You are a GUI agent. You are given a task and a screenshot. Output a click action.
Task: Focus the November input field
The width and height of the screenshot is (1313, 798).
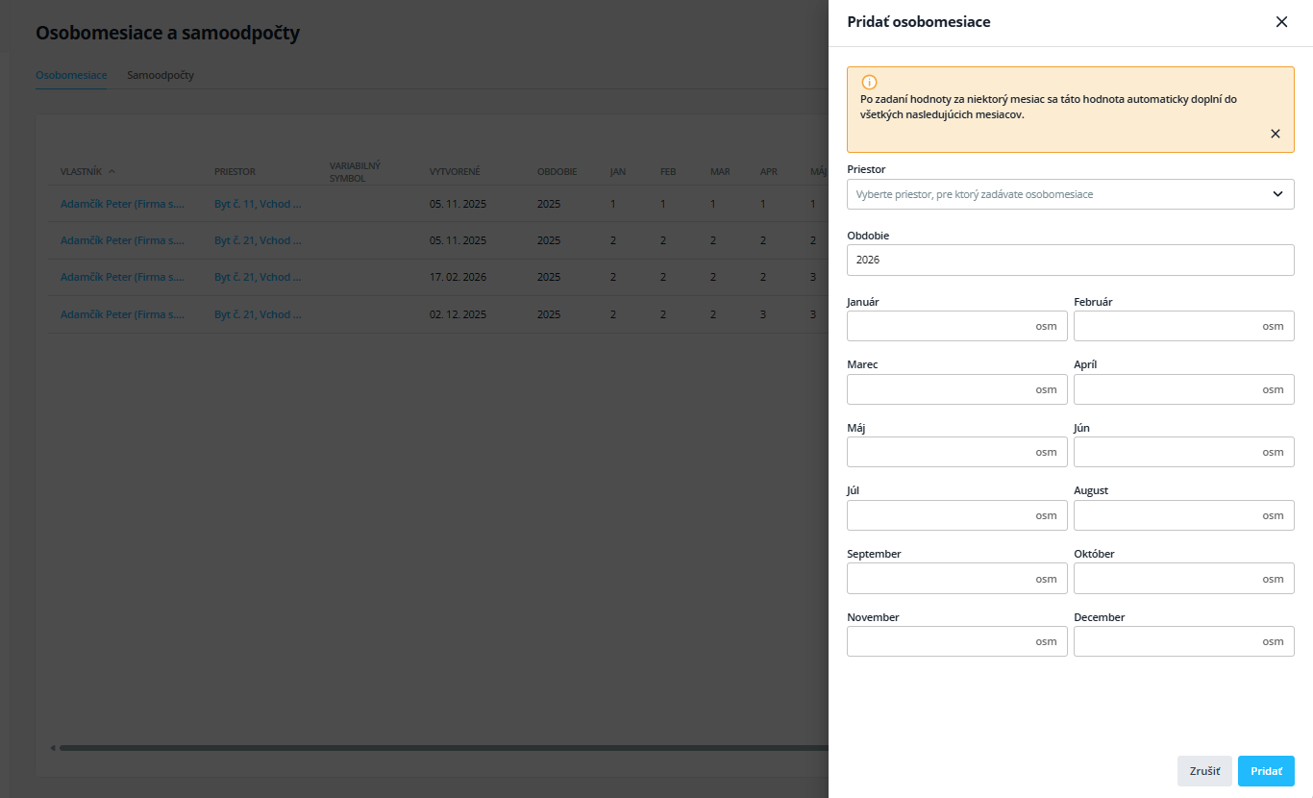(x=957, y=641)
